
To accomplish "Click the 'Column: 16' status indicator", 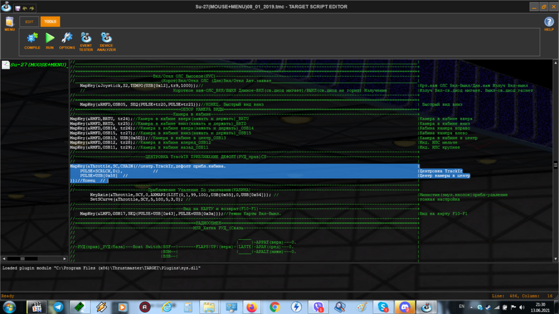I will pos(537,296).
